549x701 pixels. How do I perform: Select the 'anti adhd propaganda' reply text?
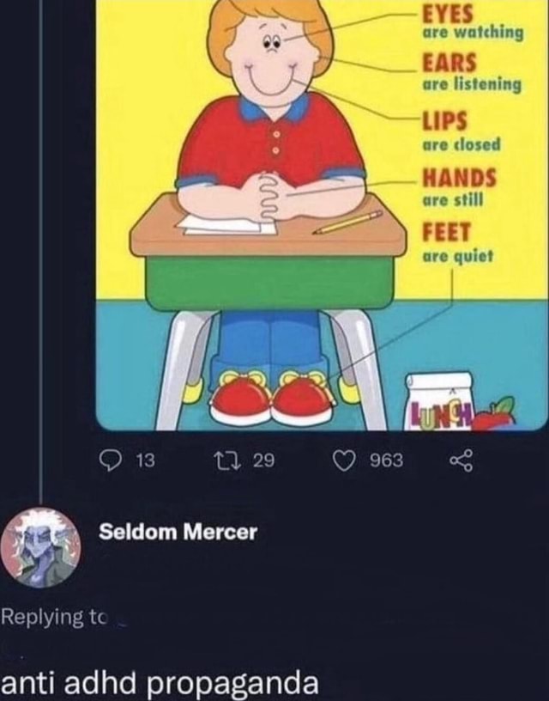[x=160, y=682]
